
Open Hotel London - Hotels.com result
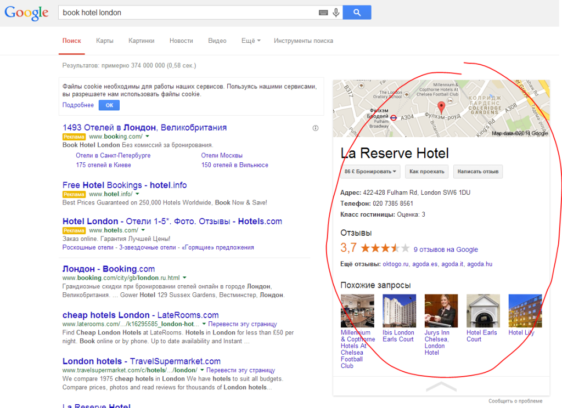click(x=172, y=222)
